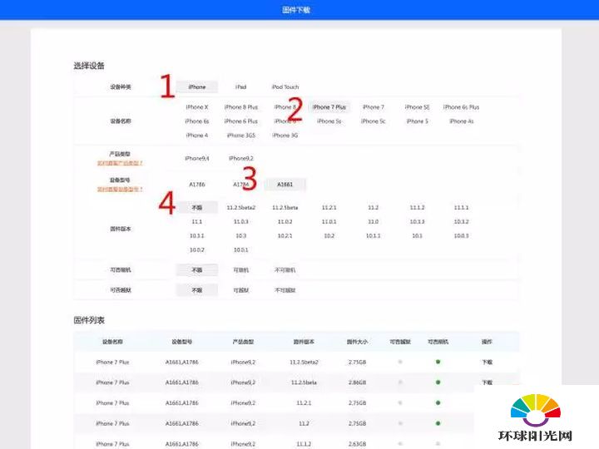The width and height of the screenshot is (599, 449).
Task: Select iPhone as the device type
Action: (x=196, y=87)
